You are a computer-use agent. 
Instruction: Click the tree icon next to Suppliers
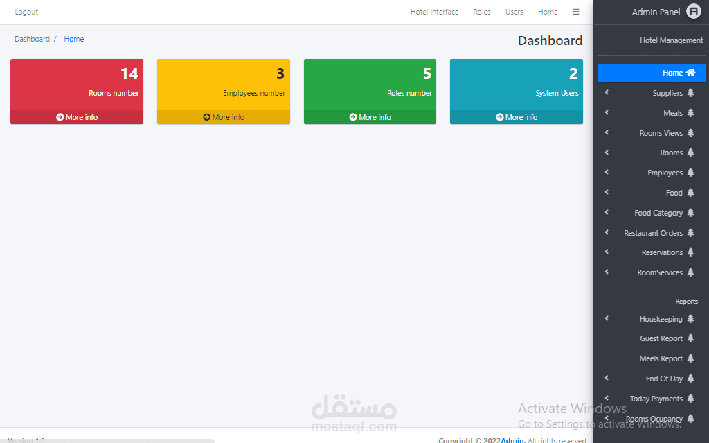[690, 93]
